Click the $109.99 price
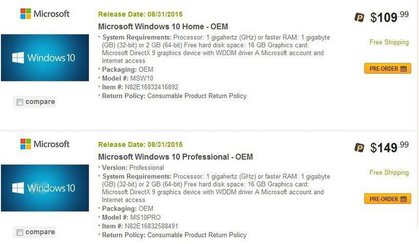419x244 pixels. 389,18
